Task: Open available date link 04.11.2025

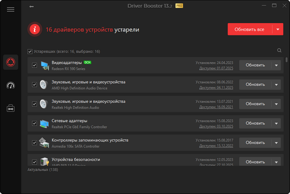Action: (x=216, y=88)
